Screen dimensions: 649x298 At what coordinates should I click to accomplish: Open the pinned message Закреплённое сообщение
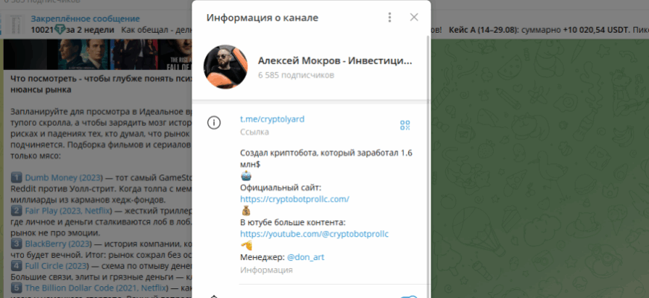[x=85, y=19]
